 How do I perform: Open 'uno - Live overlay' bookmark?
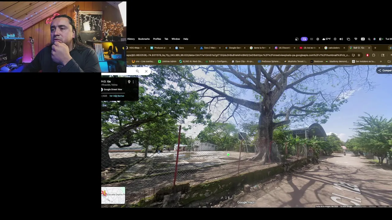[143, 61]
